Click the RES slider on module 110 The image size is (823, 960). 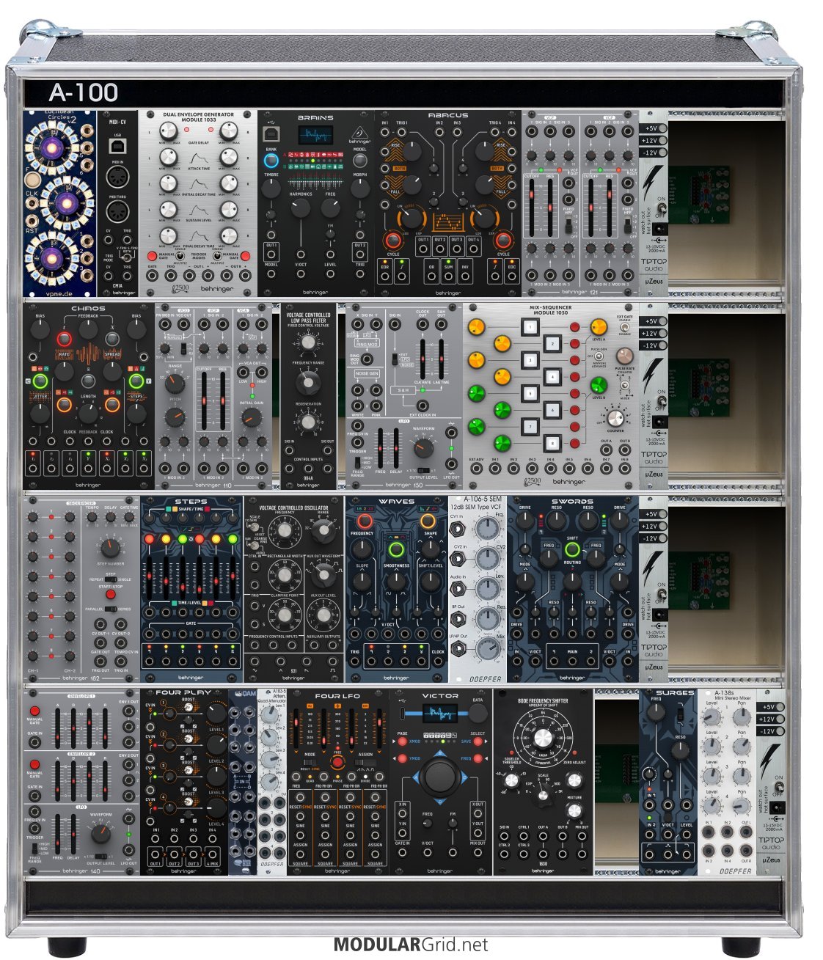point(222,403)
